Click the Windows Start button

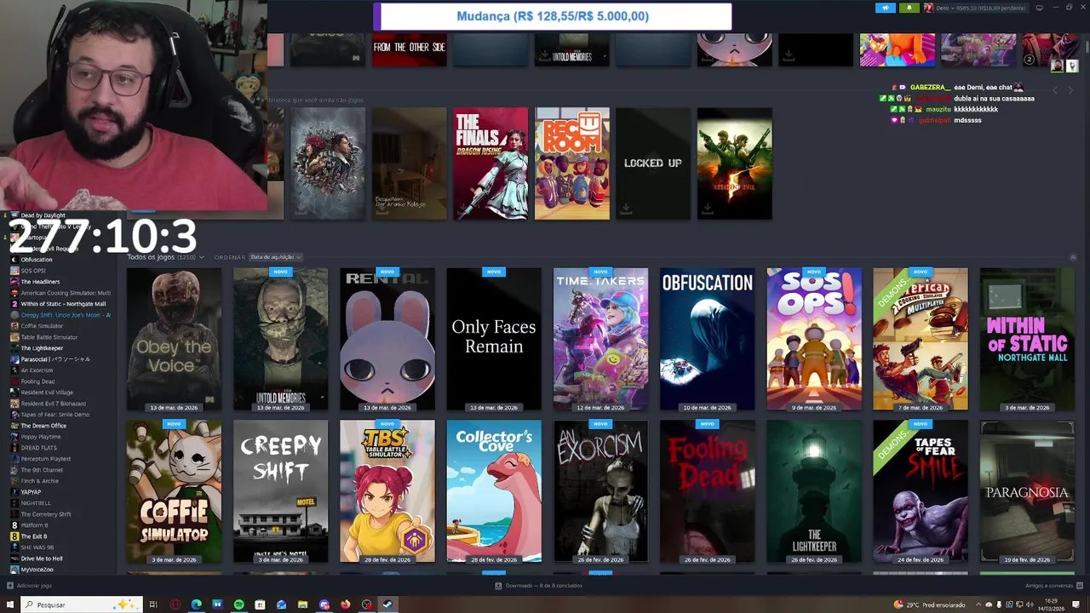point(10,604)
